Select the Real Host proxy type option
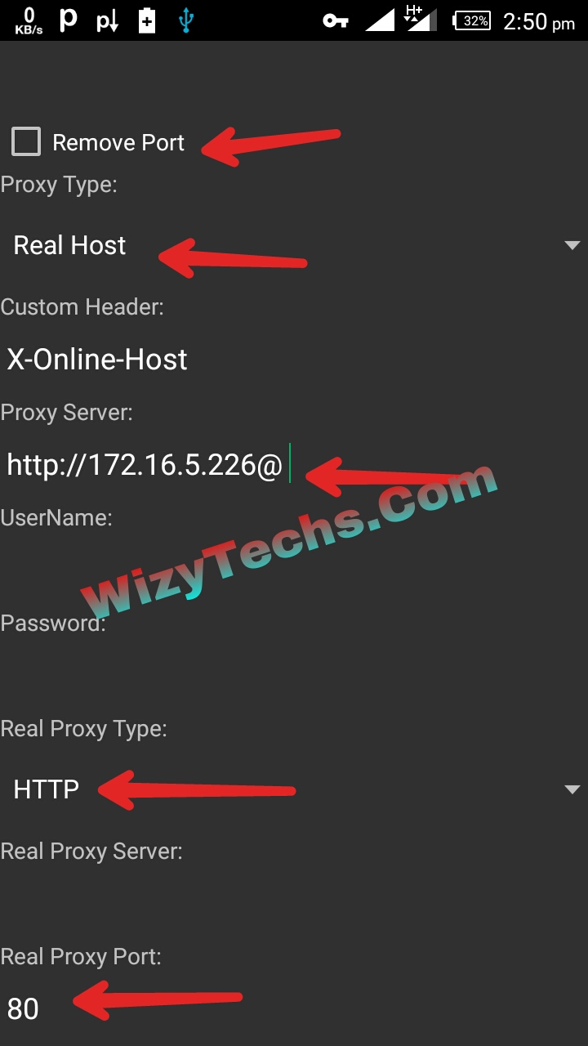 (x=70, y=245)
